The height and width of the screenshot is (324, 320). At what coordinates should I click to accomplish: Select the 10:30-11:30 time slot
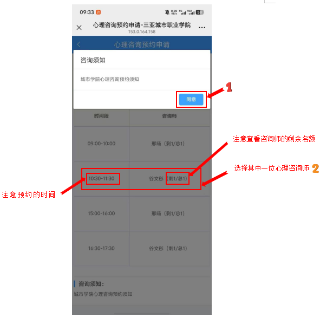(x=101, y=179)
